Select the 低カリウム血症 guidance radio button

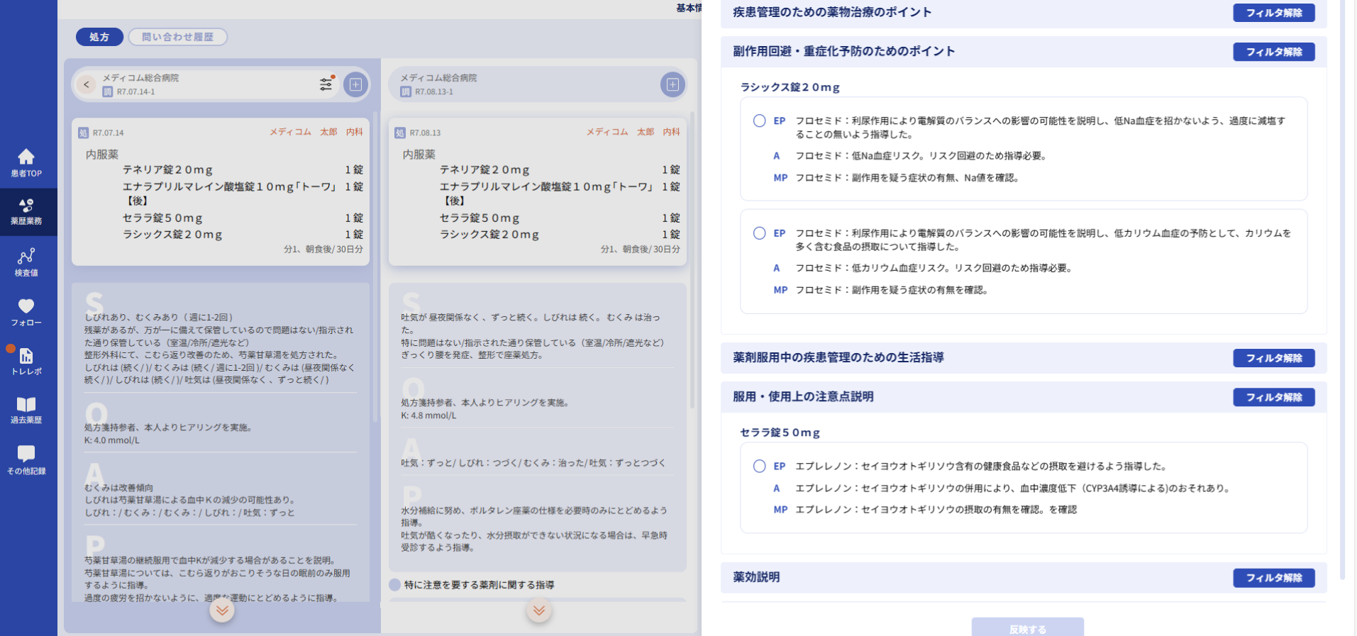(759, 233)
